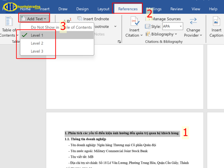Click the Table of Contents icon
This screenshot has width=224, height=168.
coord(9,22)
